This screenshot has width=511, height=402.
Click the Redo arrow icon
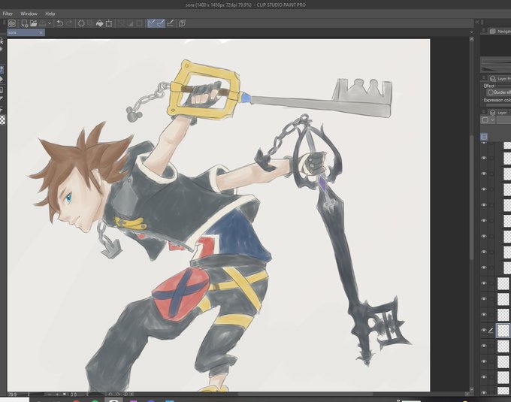click(x=69, y=23)
